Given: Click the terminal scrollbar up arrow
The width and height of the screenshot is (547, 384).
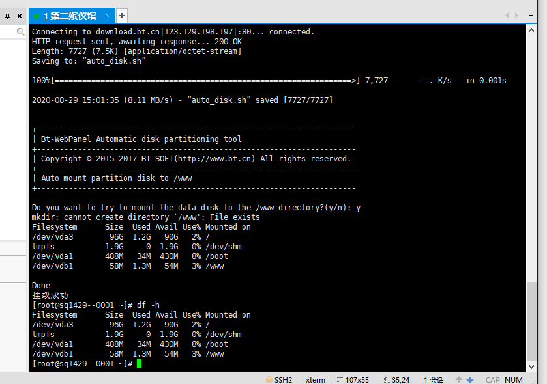Looking at the screenshot, I should [531, 31].
